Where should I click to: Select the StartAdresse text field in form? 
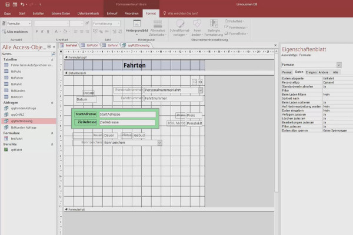coord(128,114)
